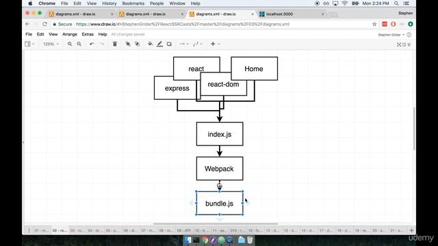The image size is (438, 246).
Task: Delete the selected shape with the trash icon
Action: tap(115, 44)
